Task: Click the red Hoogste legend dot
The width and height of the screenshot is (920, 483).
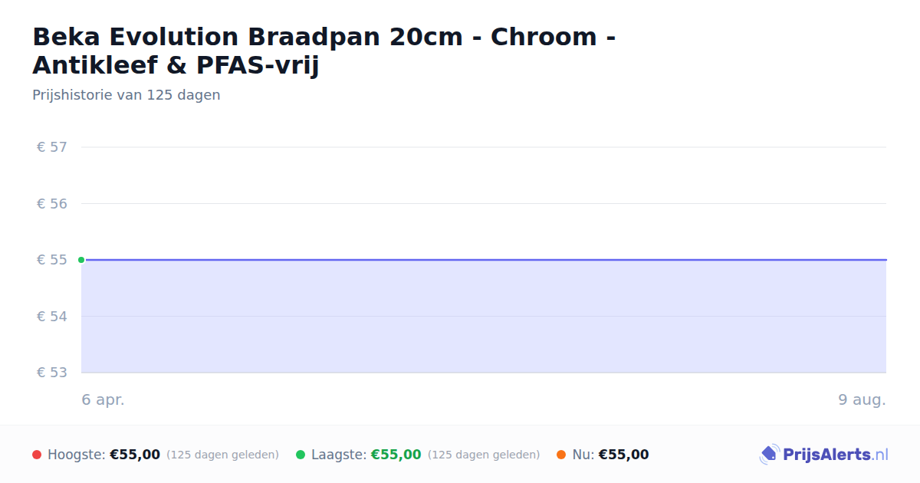Action: [x=37, y=455]
